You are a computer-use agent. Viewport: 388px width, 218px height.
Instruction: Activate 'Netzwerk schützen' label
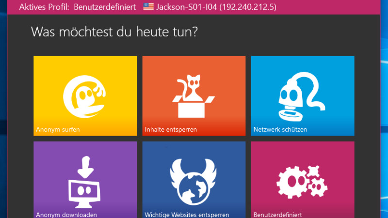[x=280, y=129]
